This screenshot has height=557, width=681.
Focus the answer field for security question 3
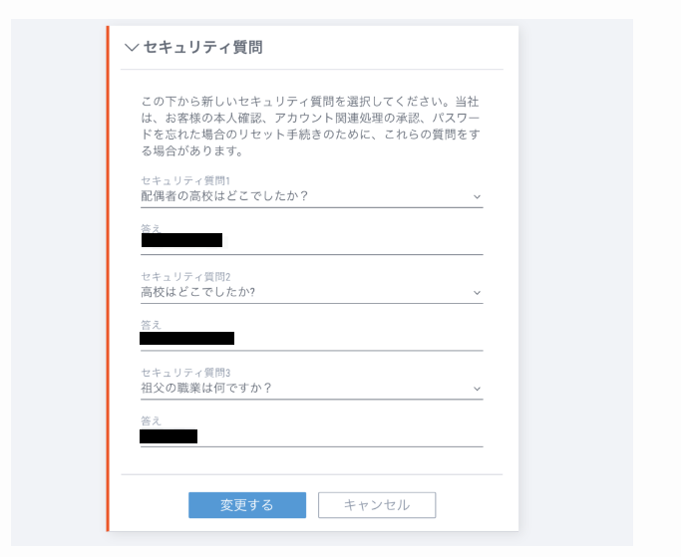[x=311, y=435]
